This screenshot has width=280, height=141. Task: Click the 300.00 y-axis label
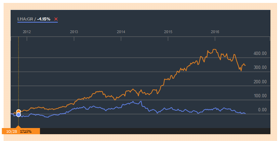pos(259,68)
